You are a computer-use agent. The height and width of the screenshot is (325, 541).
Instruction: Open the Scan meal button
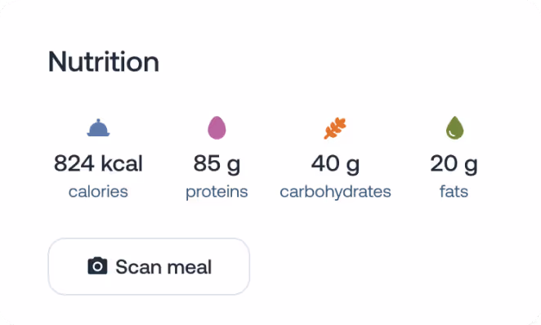click(x=149, y=266)
